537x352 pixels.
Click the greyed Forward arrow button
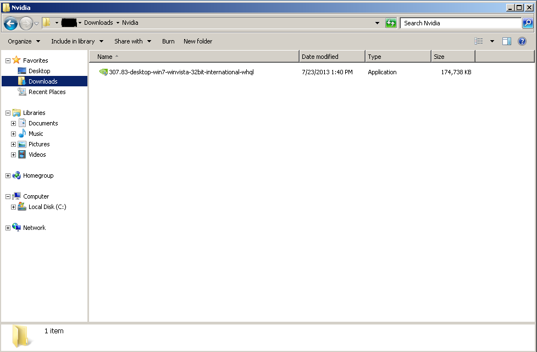(x=26, y=23)
